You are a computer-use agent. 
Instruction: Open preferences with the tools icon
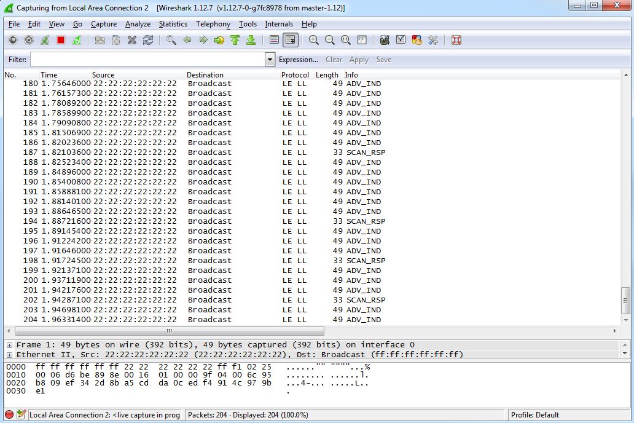[x=433, y=40]
